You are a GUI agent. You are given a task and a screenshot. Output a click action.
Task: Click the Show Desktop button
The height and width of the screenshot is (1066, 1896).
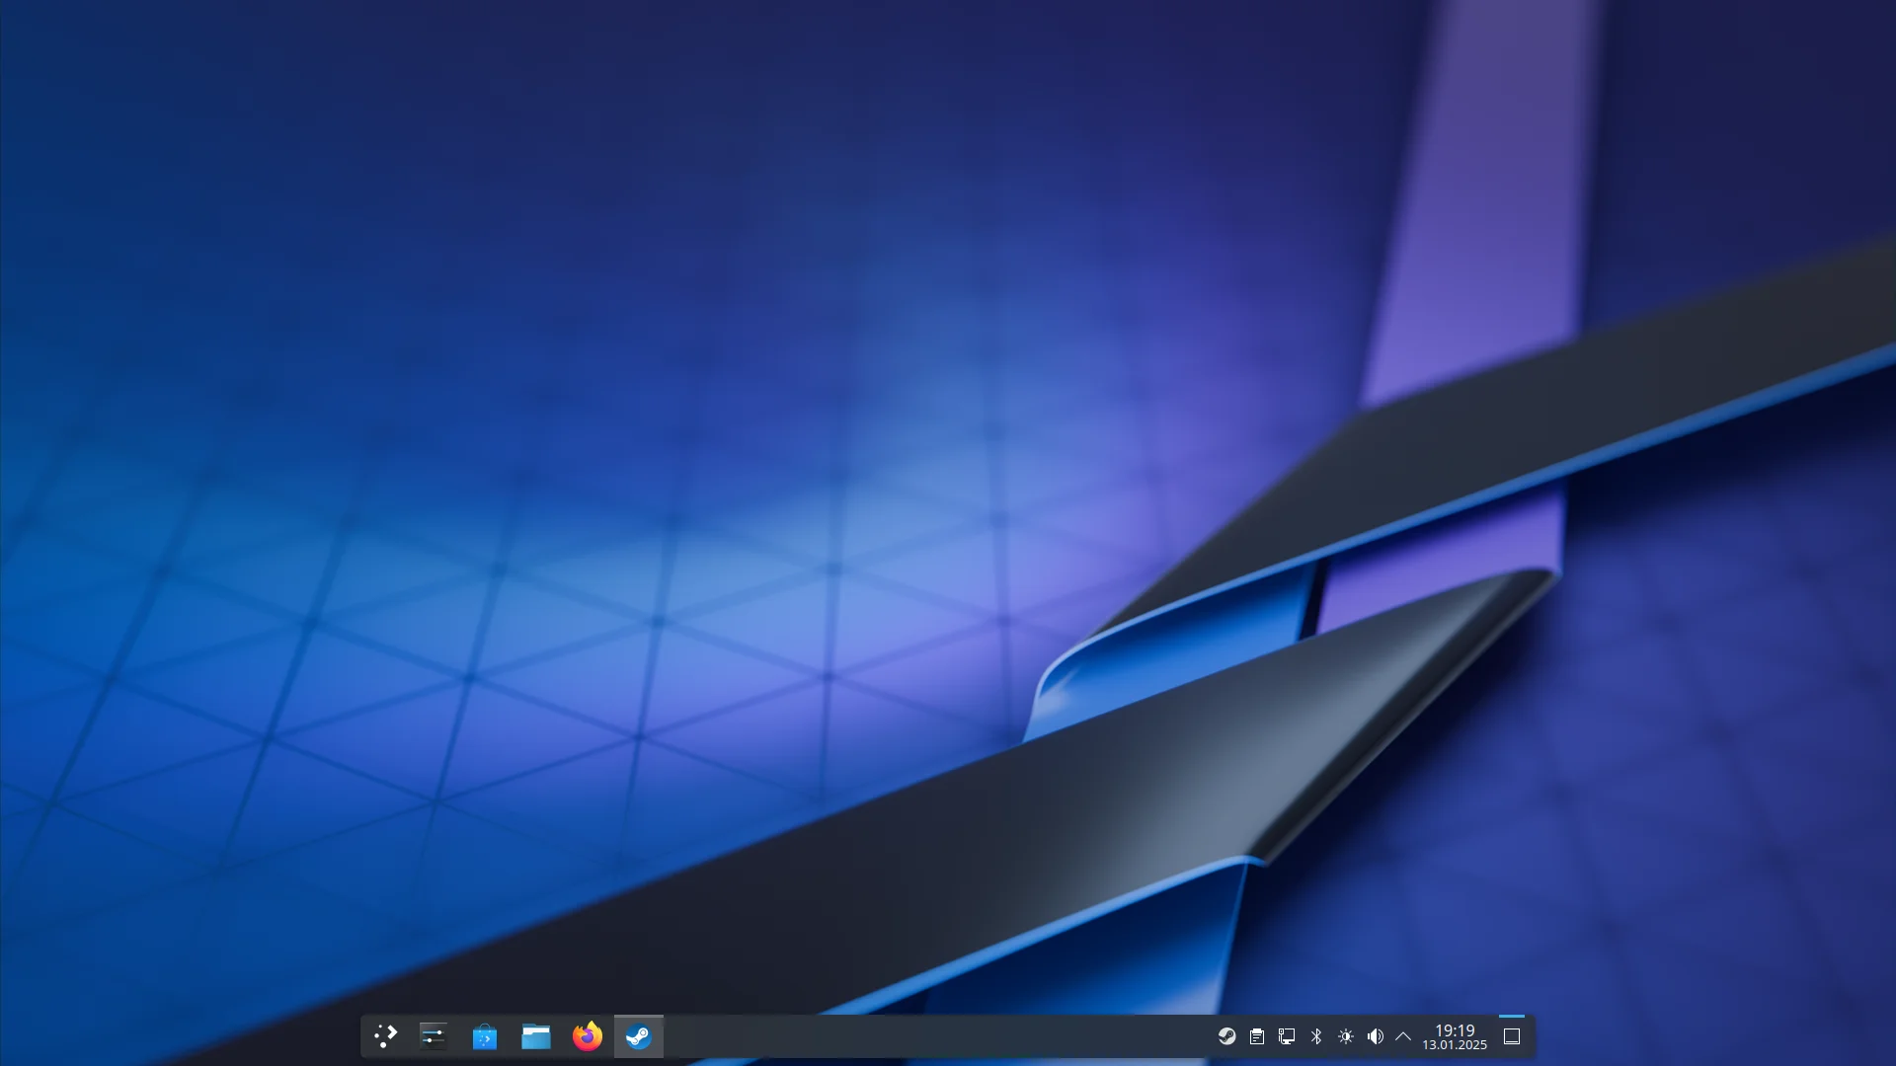[x=1512, y=1036]
